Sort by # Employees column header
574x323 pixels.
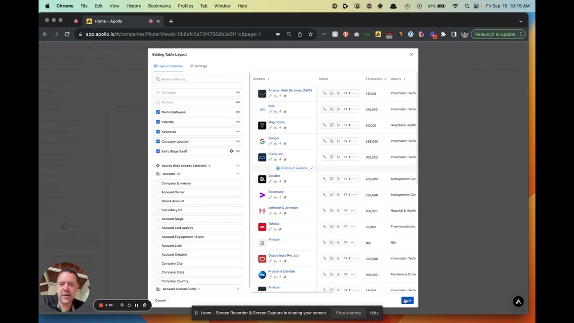[376, 79]
